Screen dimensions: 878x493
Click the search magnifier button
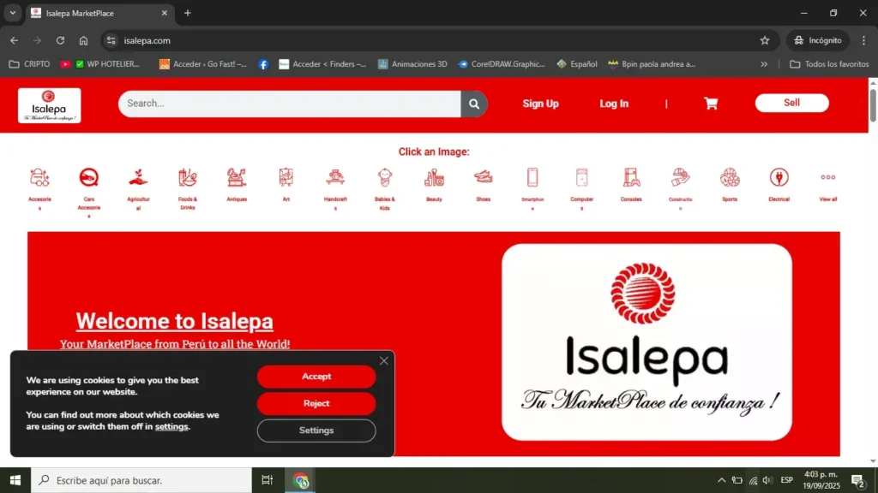pyautogui.click(x=474, y=104)
